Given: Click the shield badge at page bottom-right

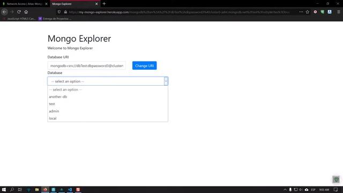Looking at the screenshot, I should [x=336, y=180].
